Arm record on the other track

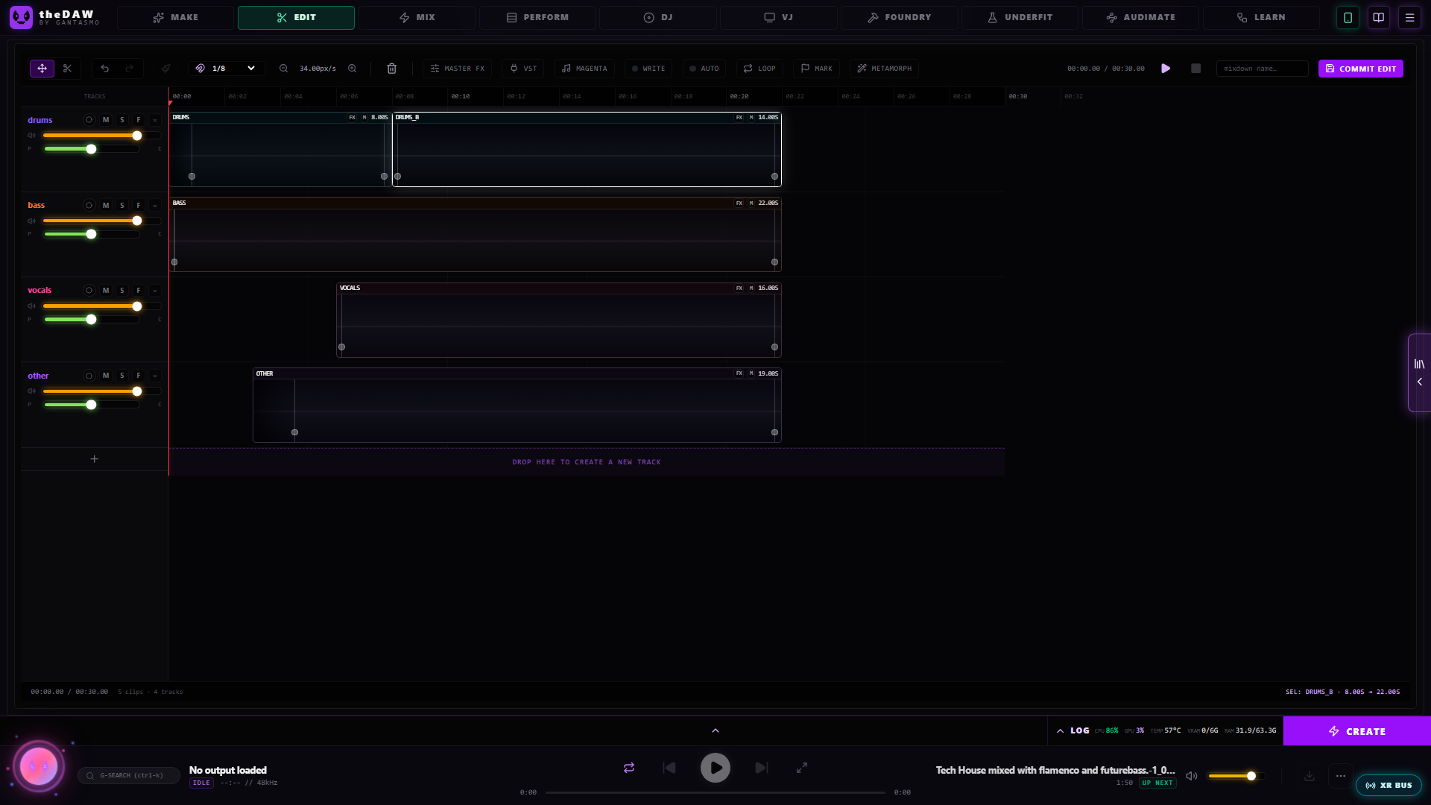click(x=89, y=376)
